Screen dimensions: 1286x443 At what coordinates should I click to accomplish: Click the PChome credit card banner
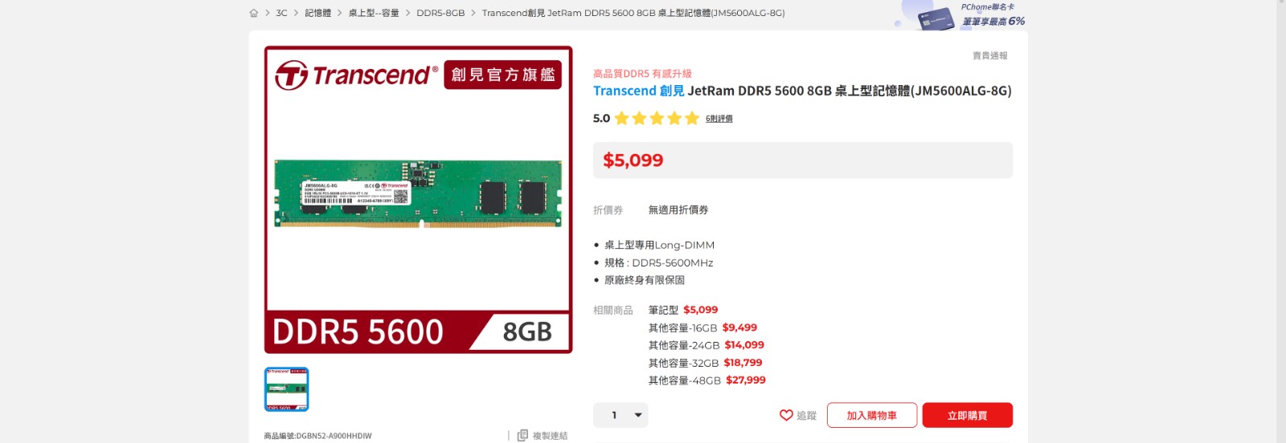tap(960, 14)
